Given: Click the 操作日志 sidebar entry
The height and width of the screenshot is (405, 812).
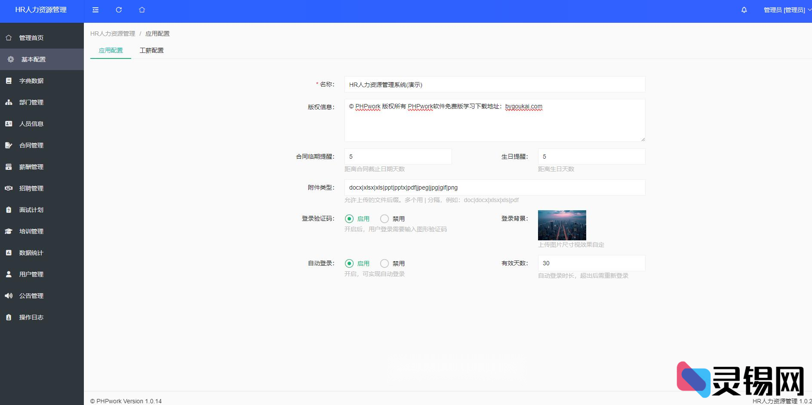Looking at the screenshot, I should [31, 317].
